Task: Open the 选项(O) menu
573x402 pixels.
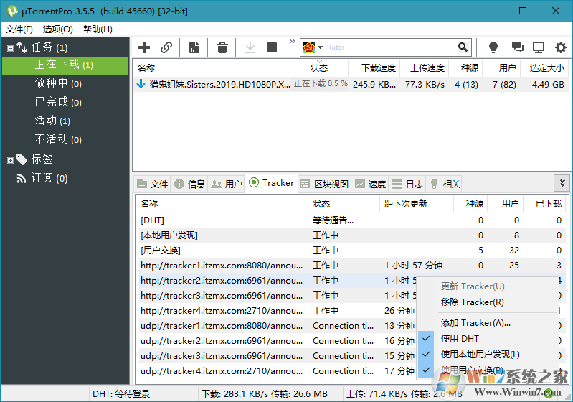Action: click(58, 29)
